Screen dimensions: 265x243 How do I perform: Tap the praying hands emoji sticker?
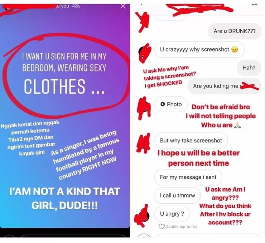237,125
